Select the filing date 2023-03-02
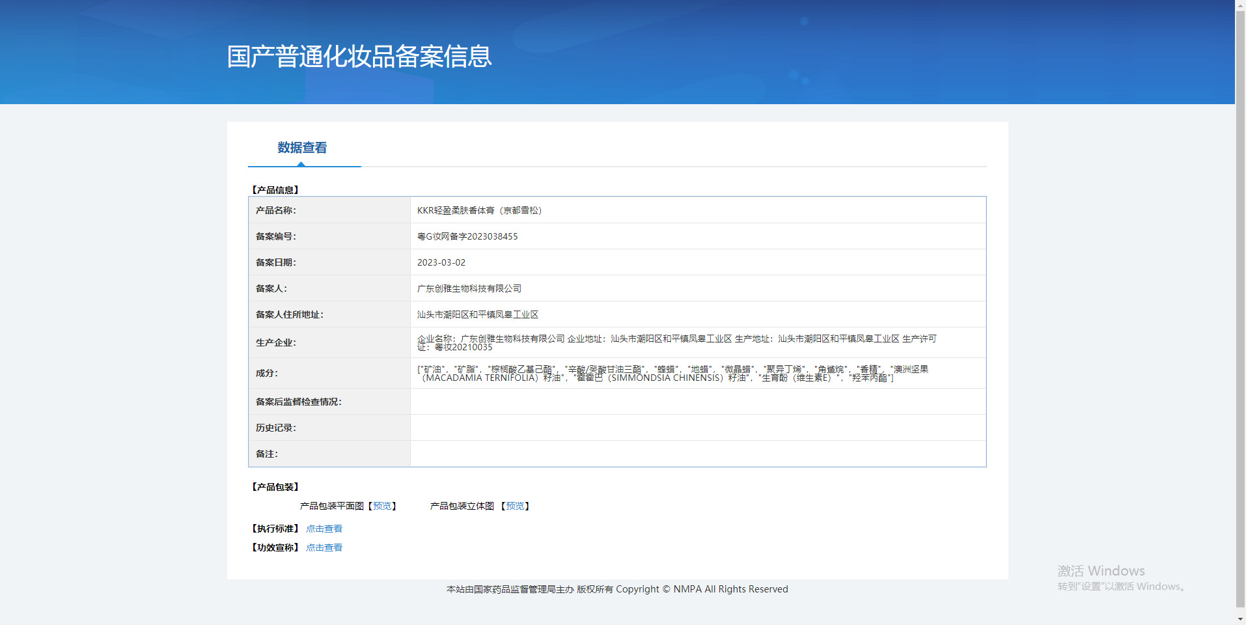 pos(441,262)
